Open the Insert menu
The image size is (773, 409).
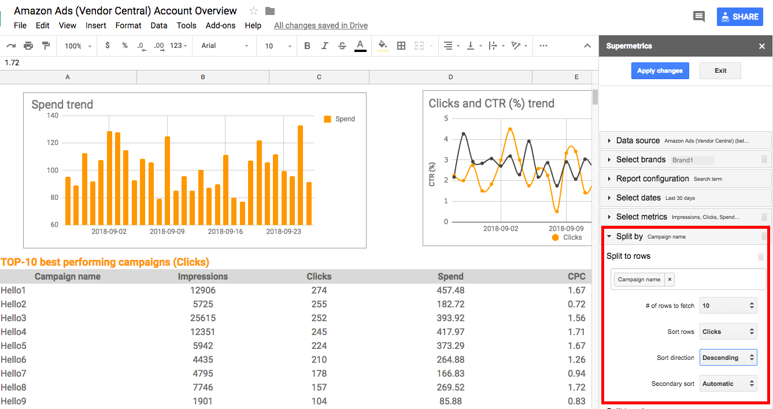(x=96, y=25)
